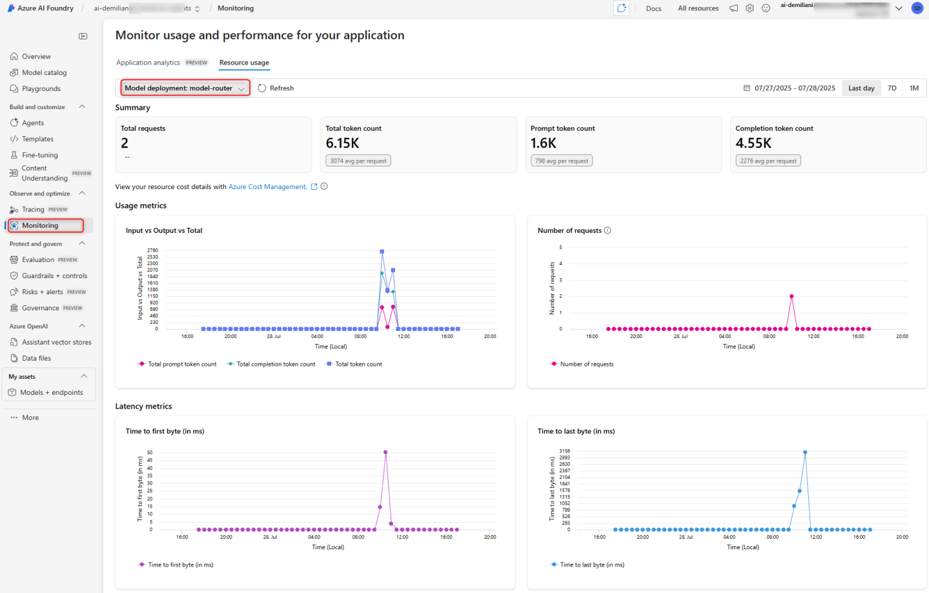Select the Resource usage tab
The image size is (929, 593).
pyautogui.click(x=244, y=63)
